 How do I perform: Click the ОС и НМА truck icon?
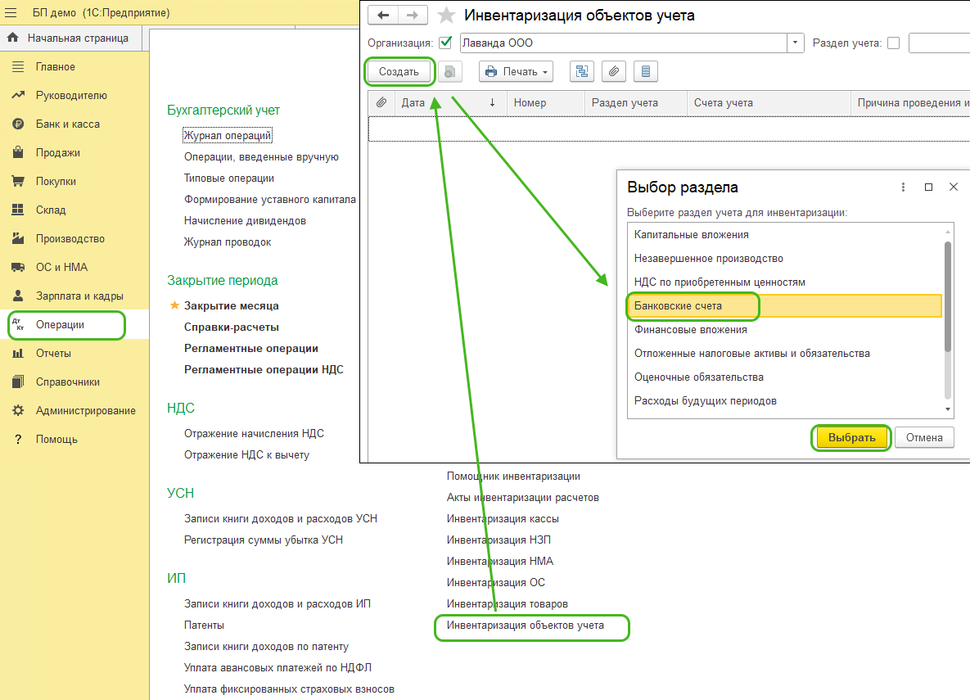tap(18, 267)
